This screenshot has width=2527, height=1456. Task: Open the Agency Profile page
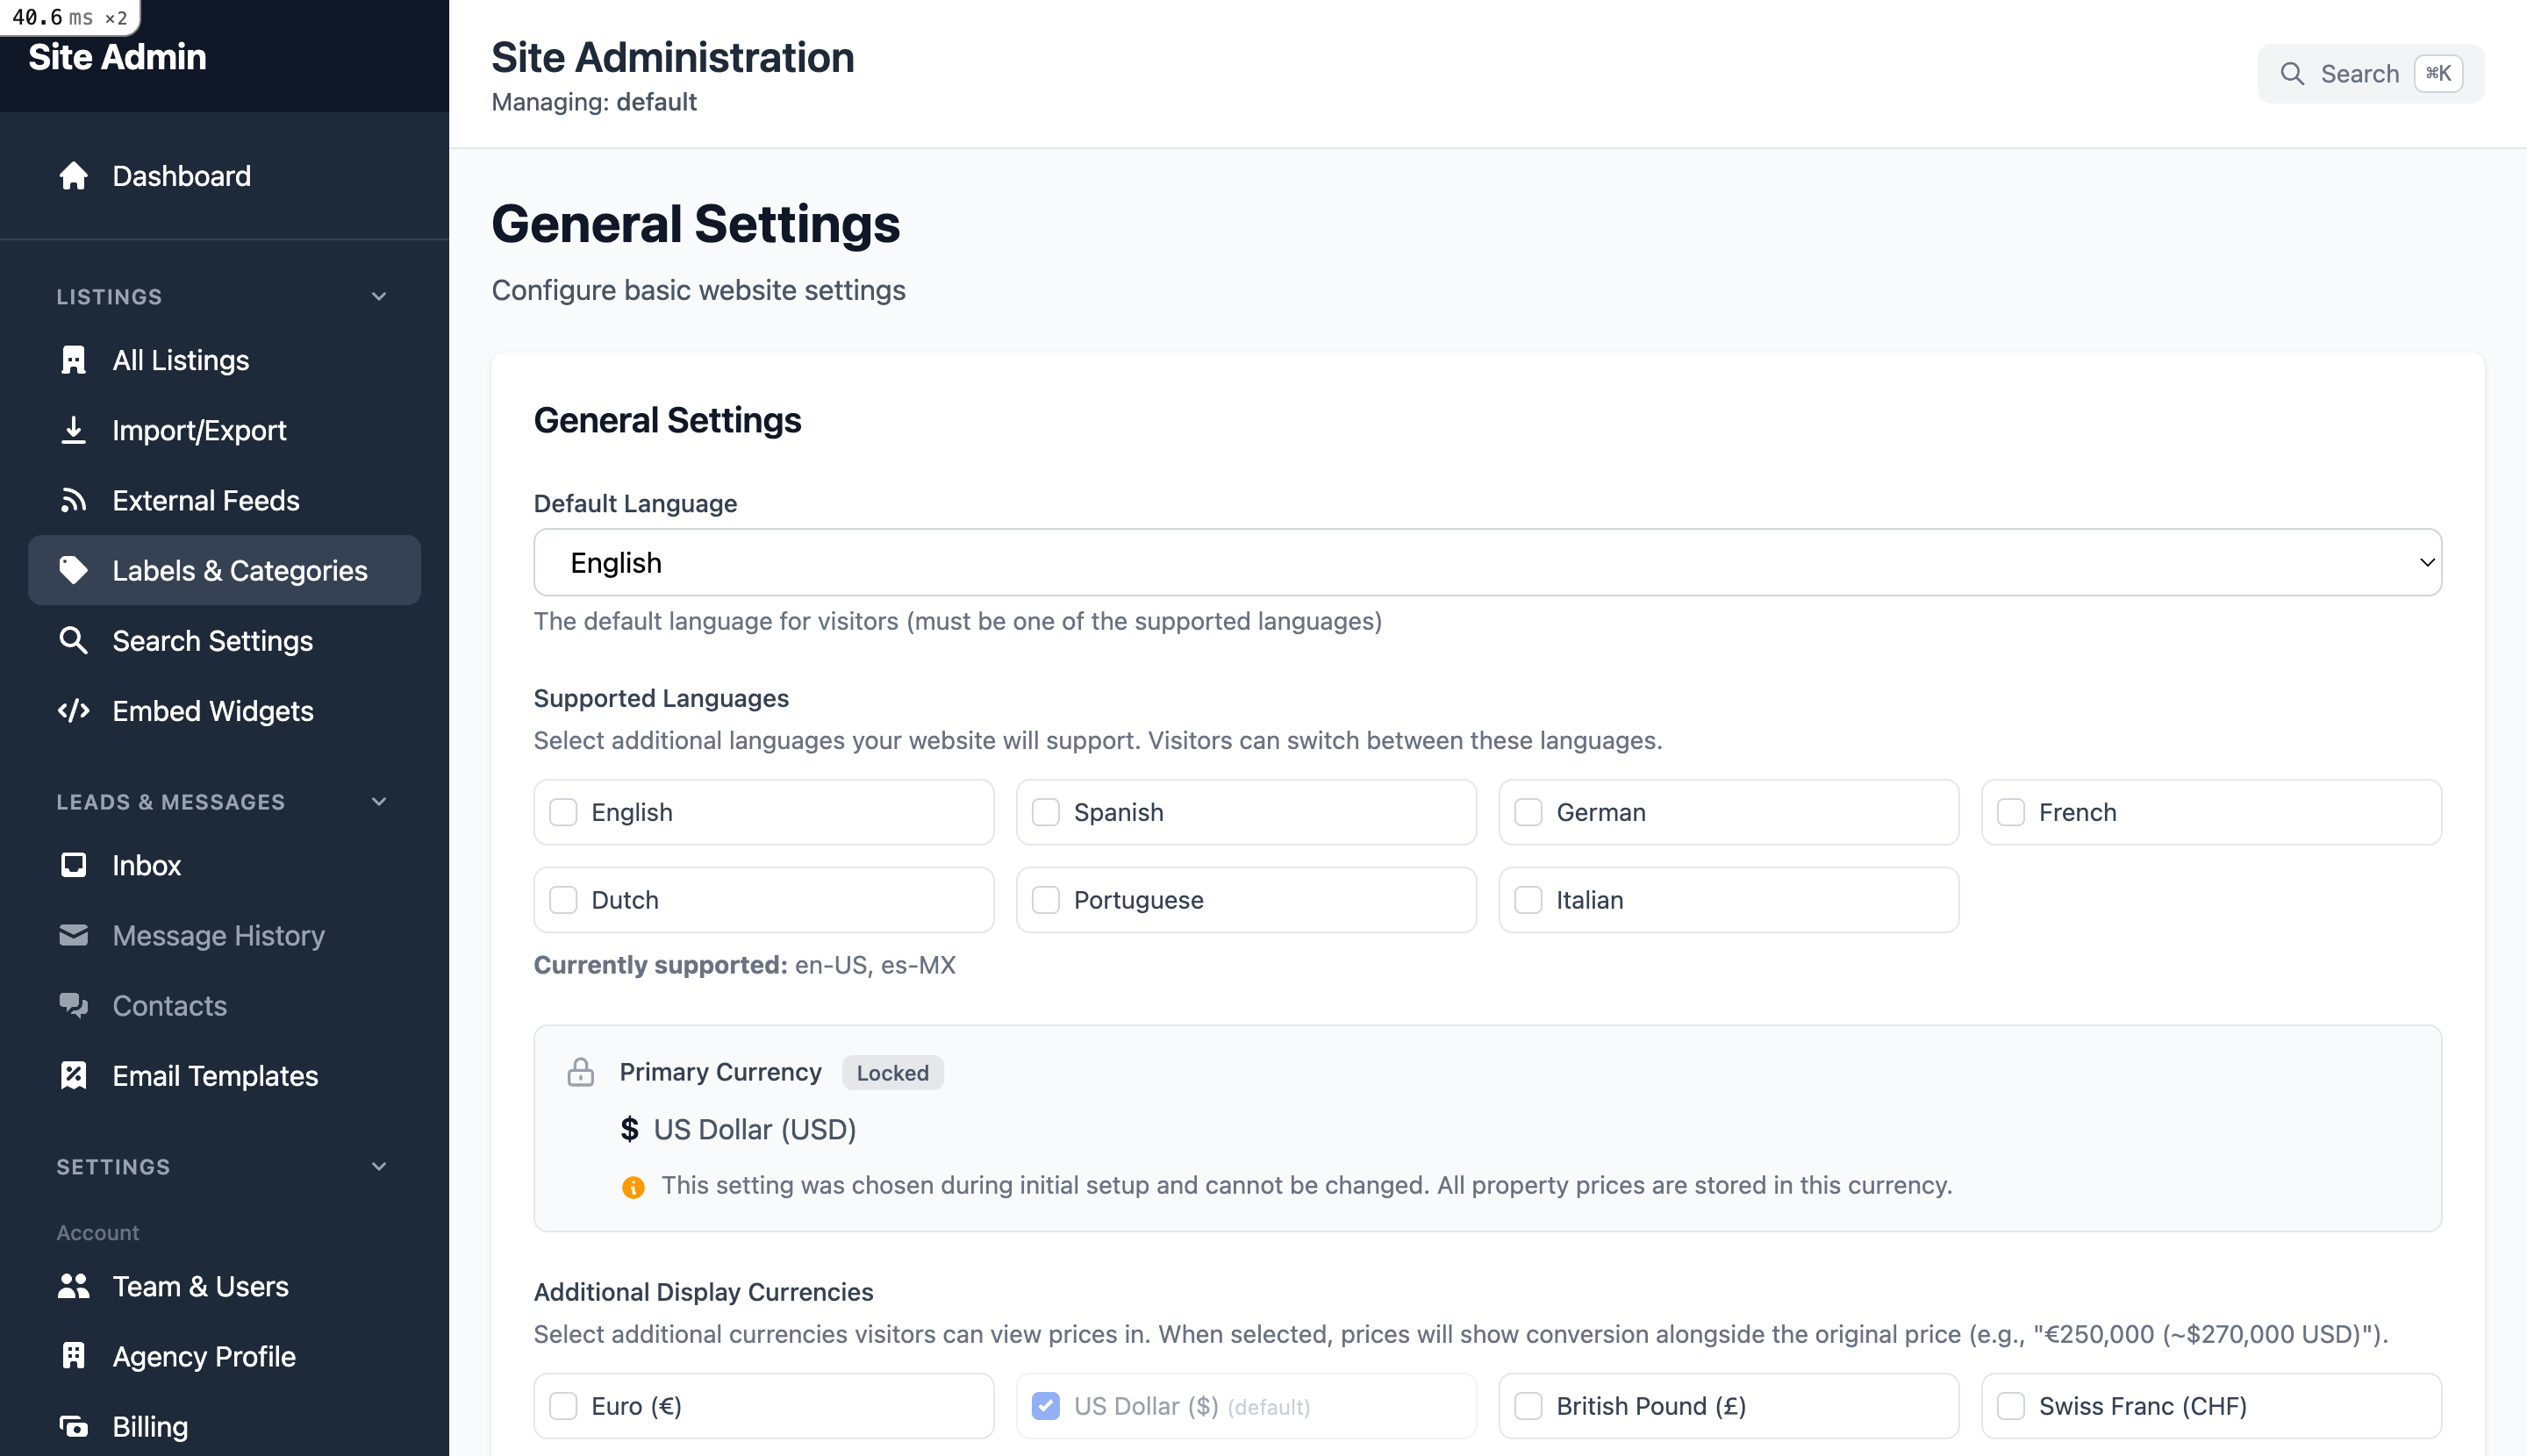click(x=203, y=1356)
